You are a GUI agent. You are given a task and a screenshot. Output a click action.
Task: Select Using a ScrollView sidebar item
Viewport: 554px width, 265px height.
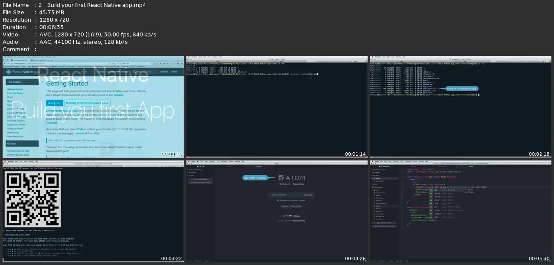coord(16,124)
